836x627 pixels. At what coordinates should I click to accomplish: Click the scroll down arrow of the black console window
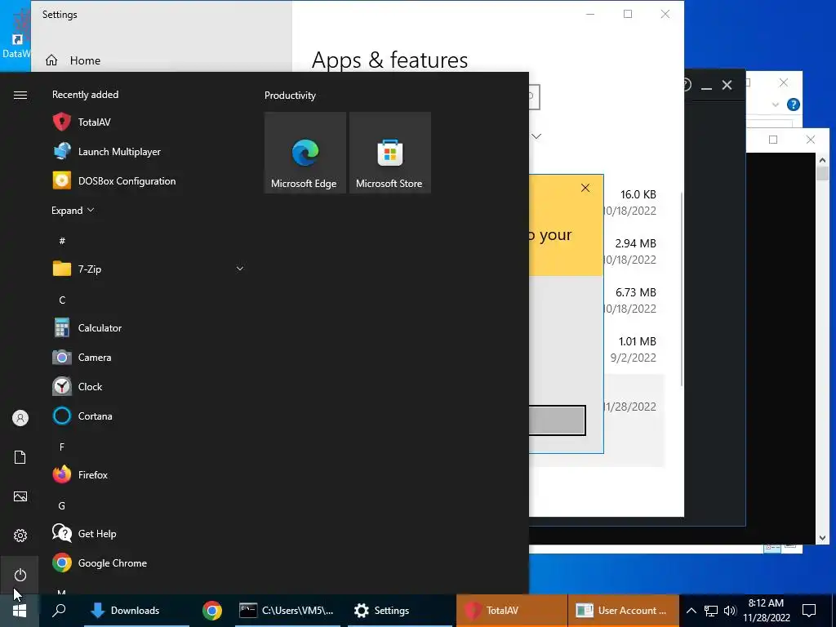pos(822,538)
